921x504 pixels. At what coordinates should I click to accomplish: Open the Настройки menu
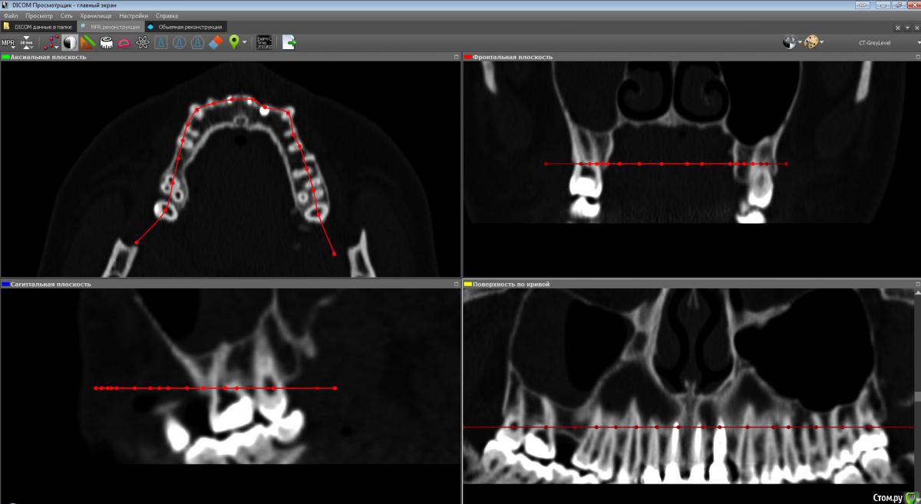[133, 15]
